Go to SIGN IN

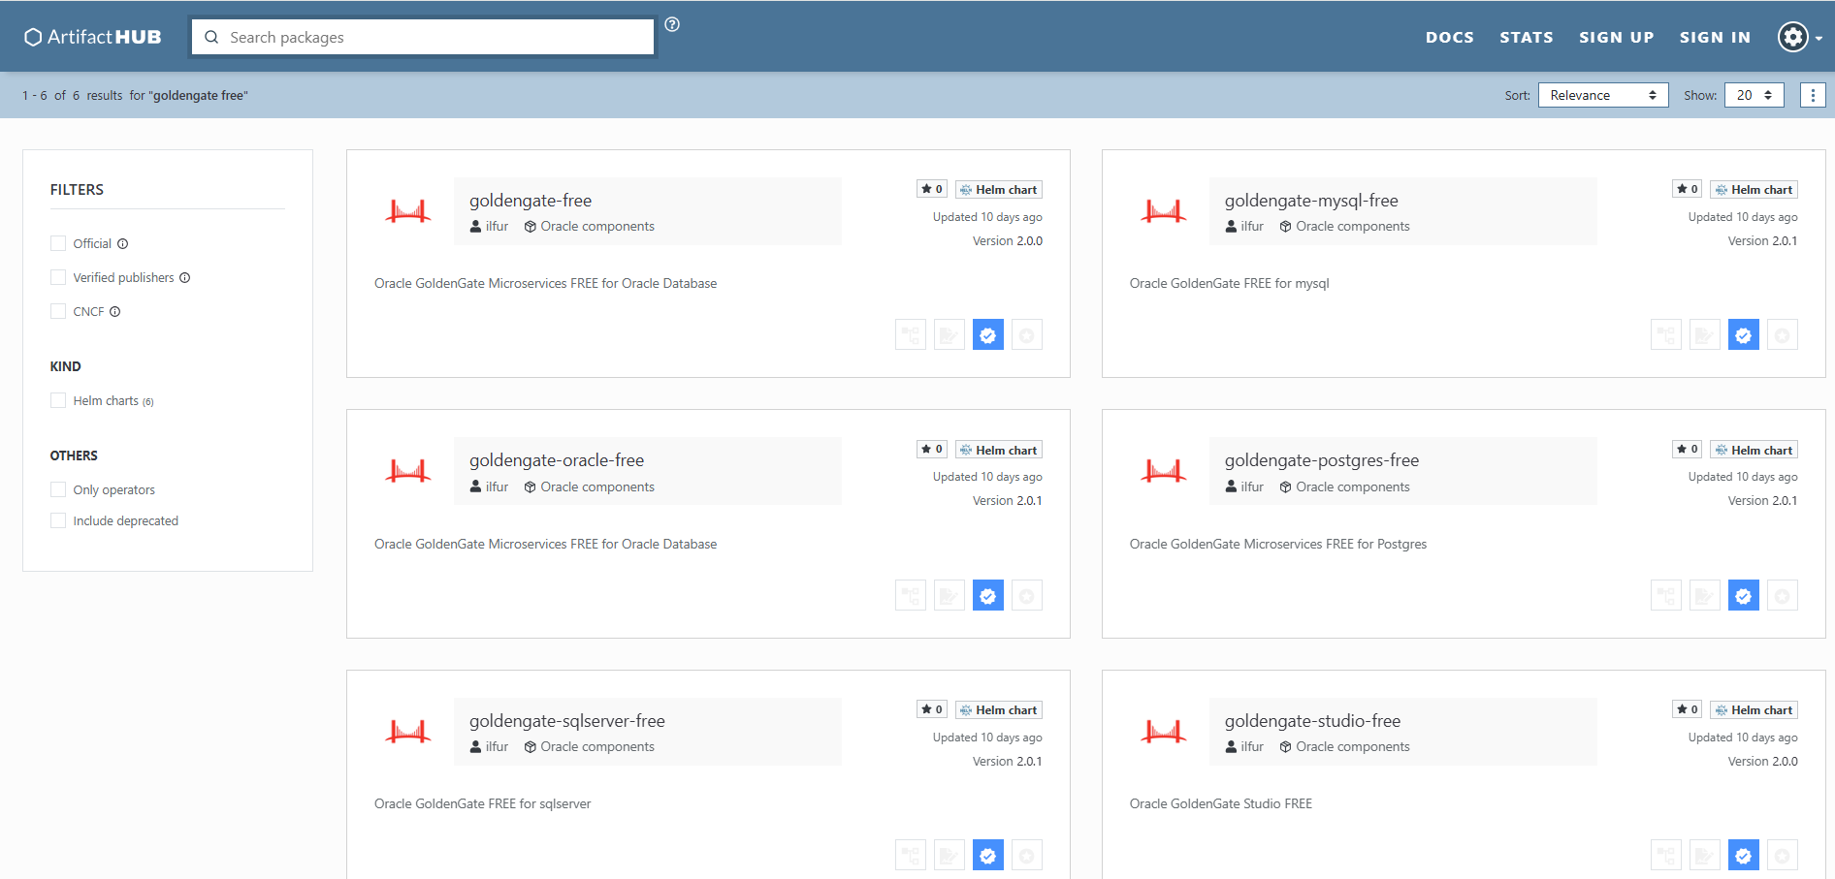tap(1716, 37)
